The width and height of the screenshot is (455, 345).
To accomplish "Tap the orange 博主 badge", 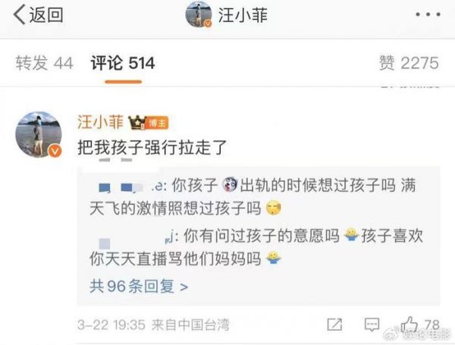I will coord(158,123).
